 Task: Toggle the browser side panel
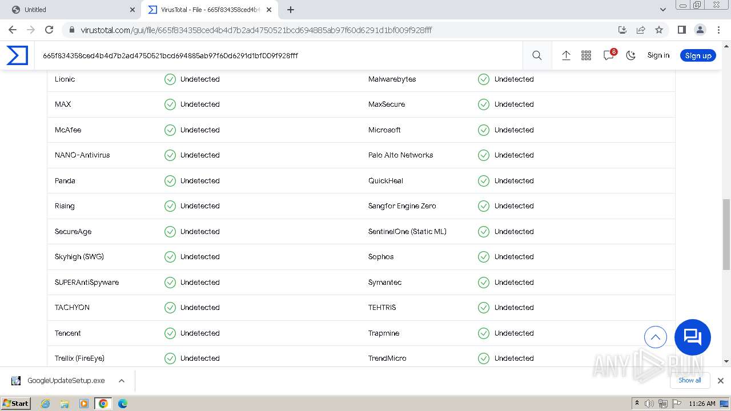tap(681, 30)
